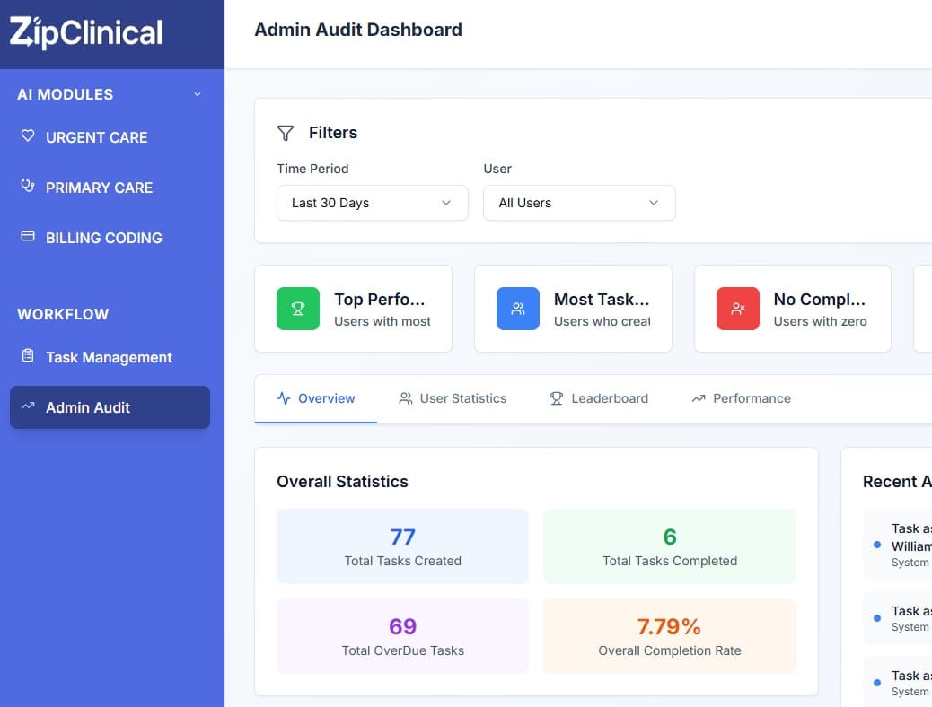Viewport: 932px width, 707px height.
Task: Click the Task assigned to William activity item
Action: [x=905, y=544]
